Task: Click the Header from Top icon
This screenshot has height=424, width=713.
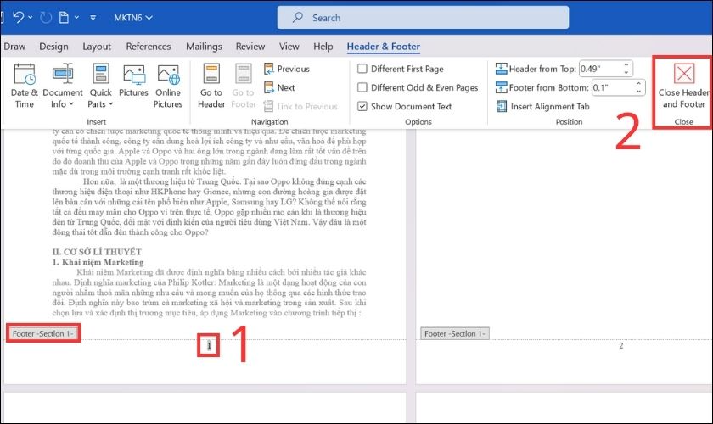Action: pyautogui.click(x=501, y=69)
